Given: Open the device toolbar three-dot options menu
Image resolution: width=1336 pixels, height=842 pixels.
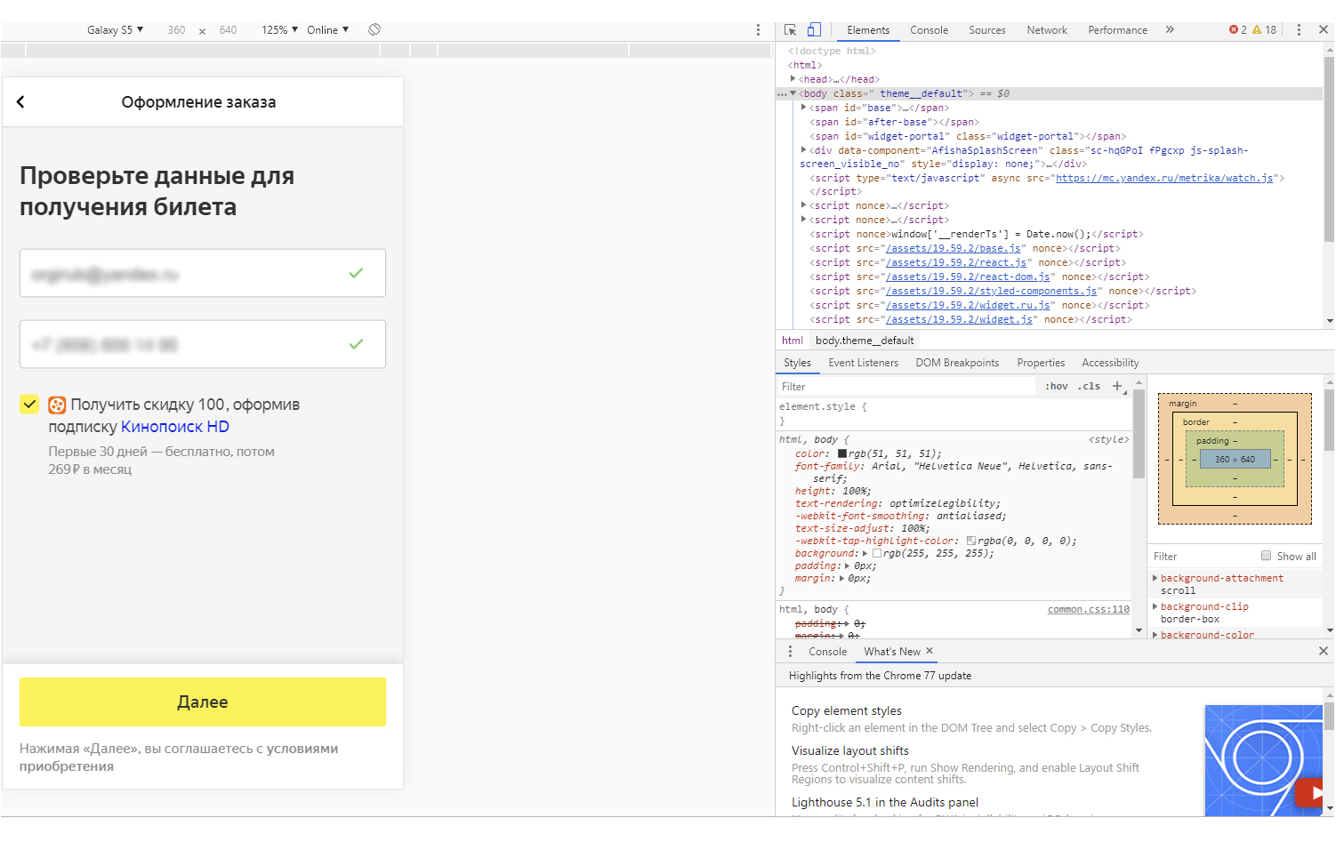Looking at the screenshot, I should coord(758,30).
